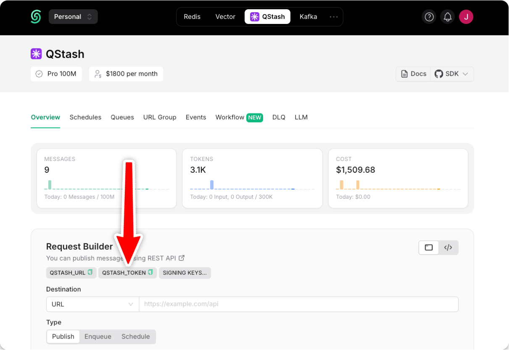Open the URL Group tab
Viewport: 509px width, 350px height.
coord(160,117)
